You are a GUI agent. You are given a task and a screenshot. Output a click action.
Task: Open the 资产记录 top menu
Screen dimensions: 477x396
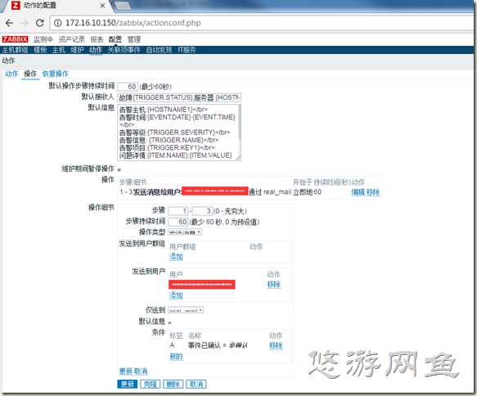[71, 39]
